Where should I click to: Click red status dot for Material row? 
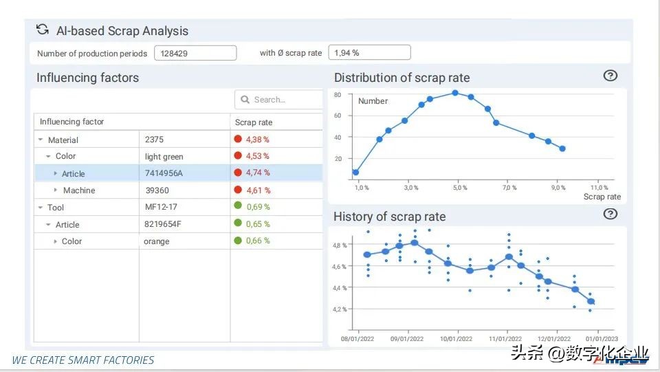click(x=238, y=139)
